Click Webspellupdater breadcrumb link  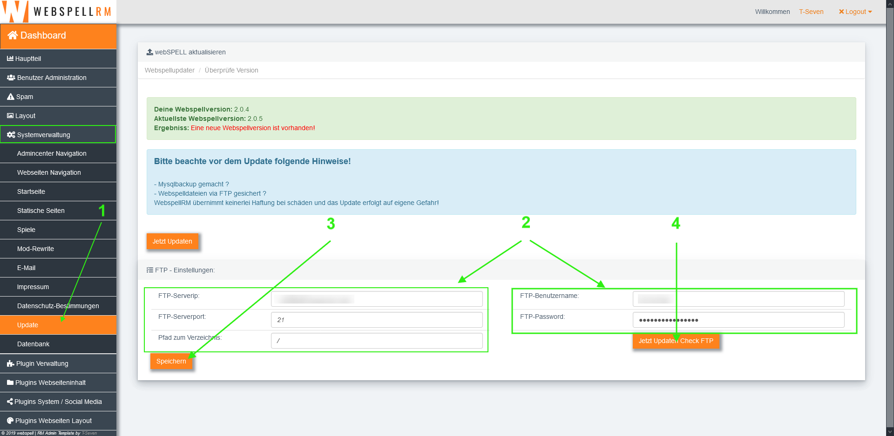point(169,70)
